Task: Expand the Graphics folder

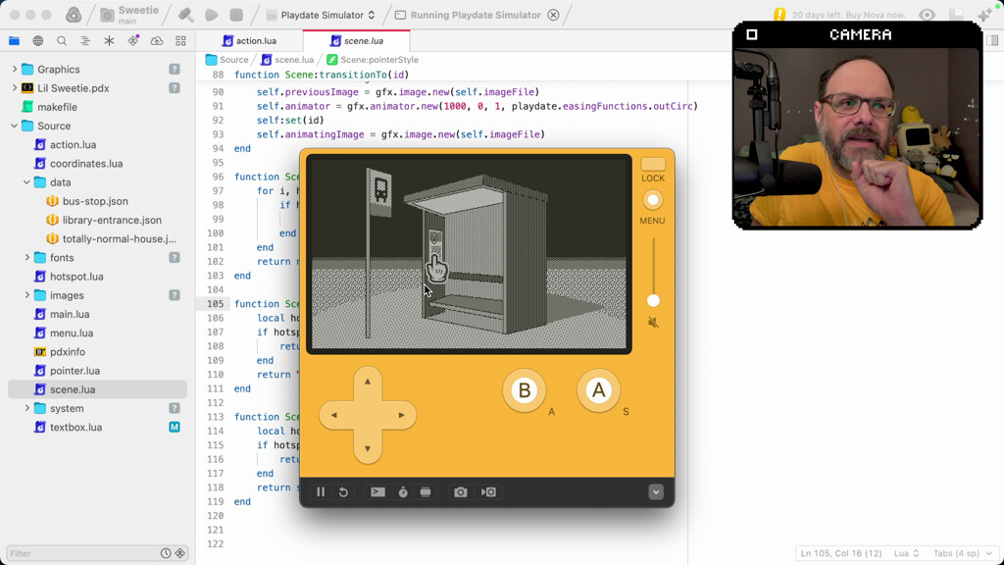Action: pos(15,70)
